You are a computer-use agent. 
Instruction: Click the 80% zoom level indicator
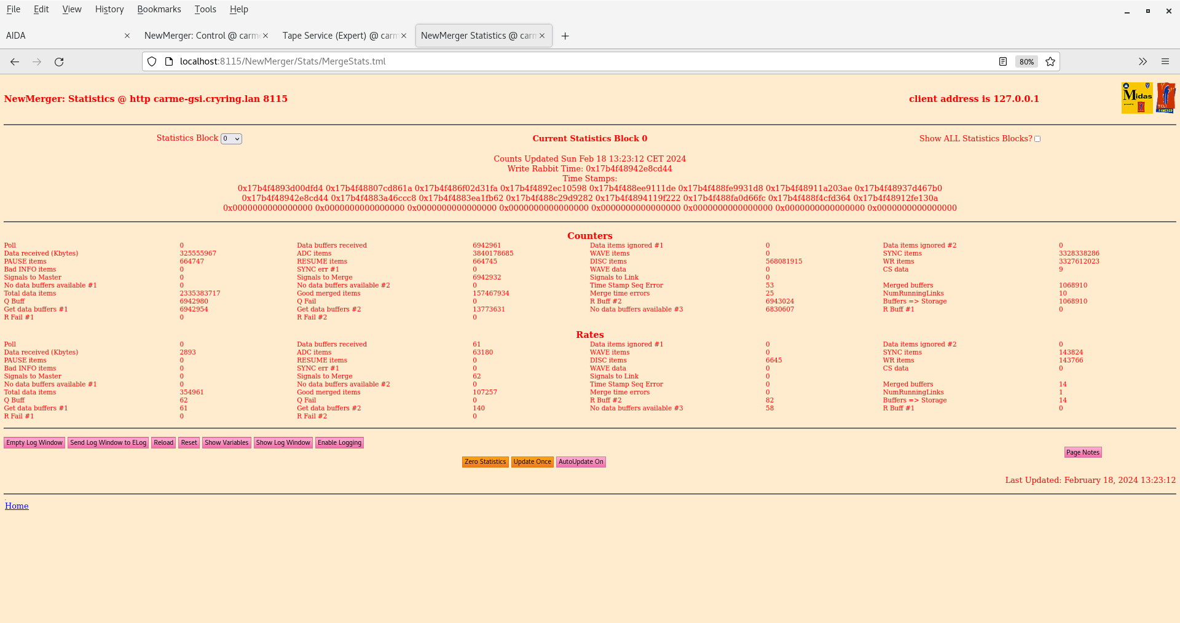(1026, 61)
